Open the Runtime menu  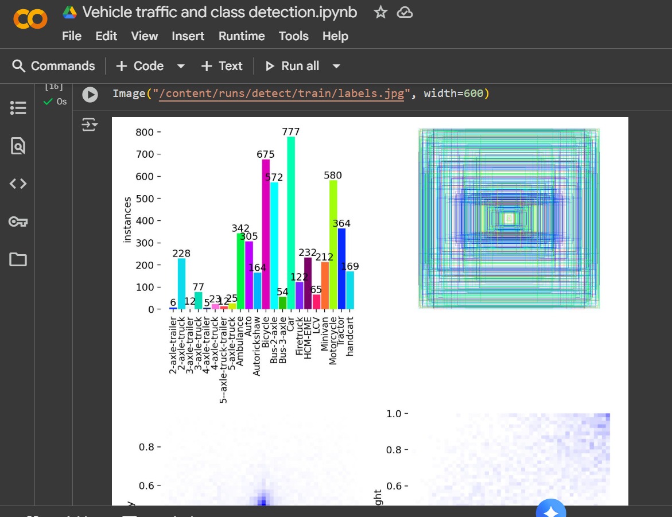pos(242,36)
